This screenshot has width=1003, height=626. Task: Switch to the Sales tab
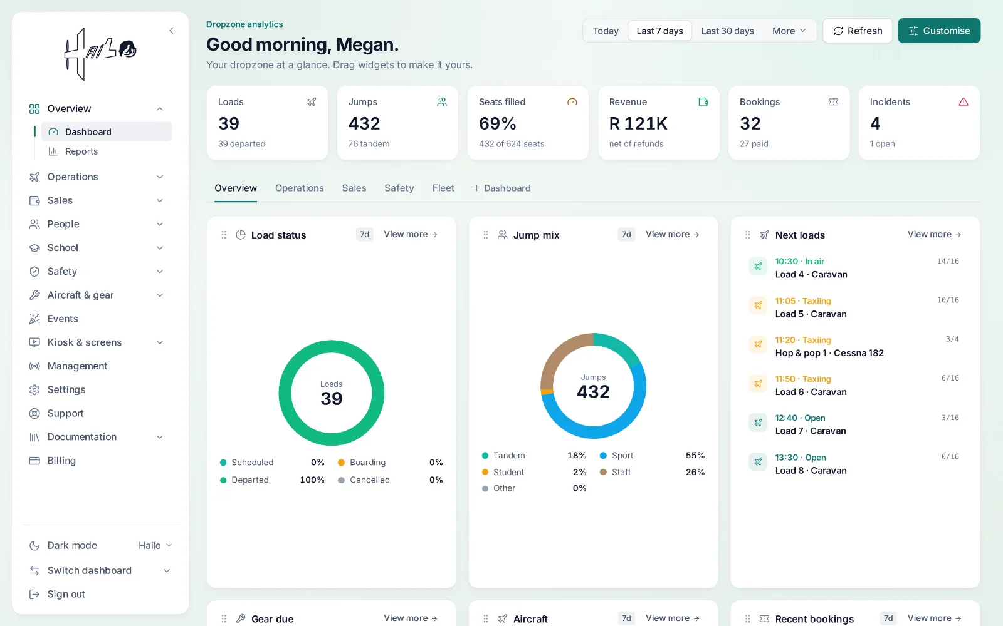[x=354, y=188]
